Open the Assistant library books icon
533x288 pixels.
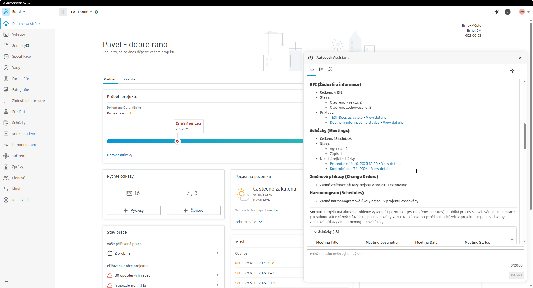point(321,69)
